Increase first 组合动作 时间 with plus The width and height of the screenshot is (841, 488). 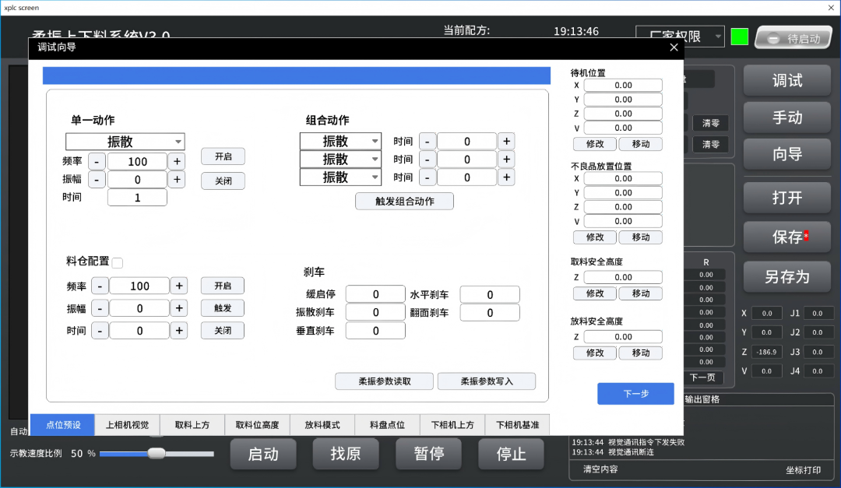(x=506, y=142)
